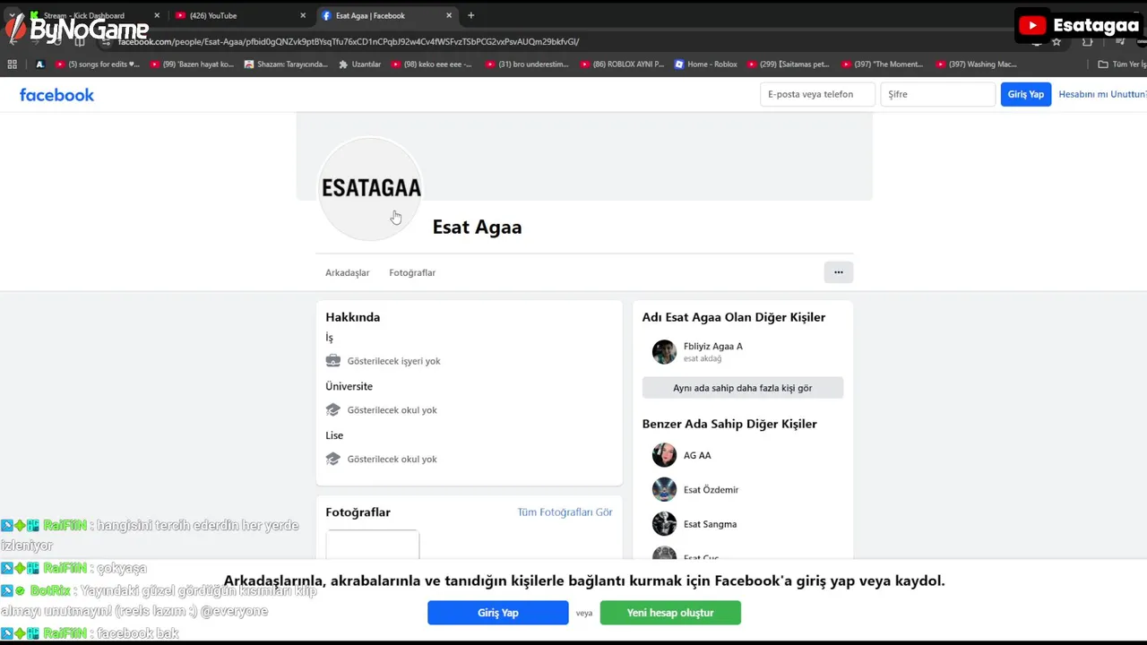Click the Esat Agaa profile name heading
The image size is (1147, 645).
tap(477, 227)
